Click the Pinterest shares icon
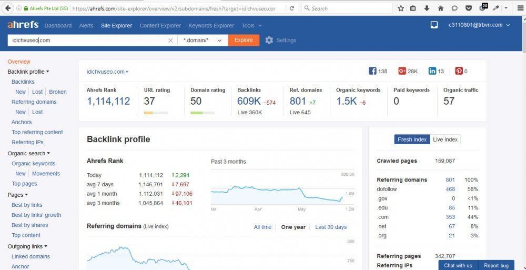526x270 pixels. pos(459,71)
